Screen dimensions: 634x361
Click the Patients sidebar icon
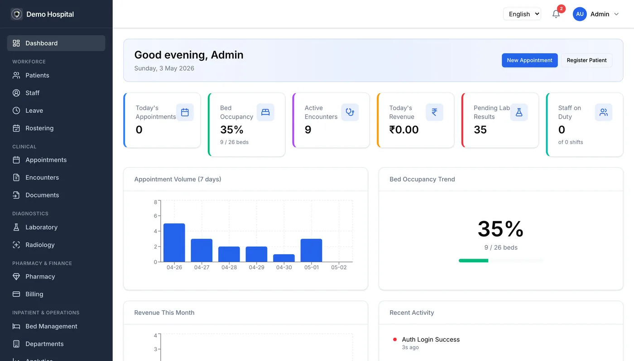coord(16,75)
